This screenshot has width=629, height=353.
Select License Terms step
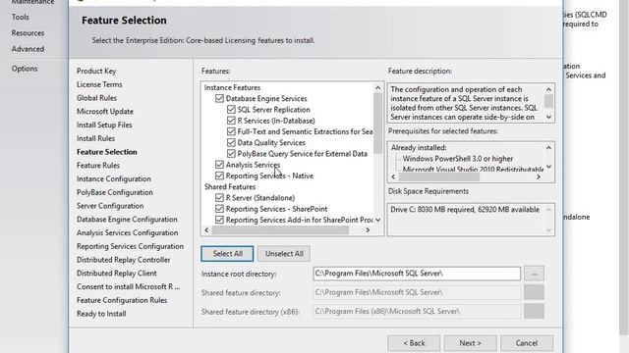(99, 85)
